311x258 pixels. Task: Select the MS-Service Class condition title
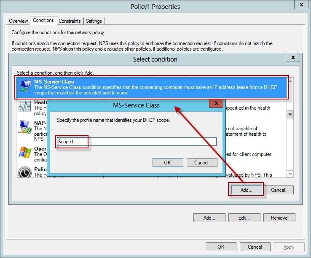(x=54, y=81)
